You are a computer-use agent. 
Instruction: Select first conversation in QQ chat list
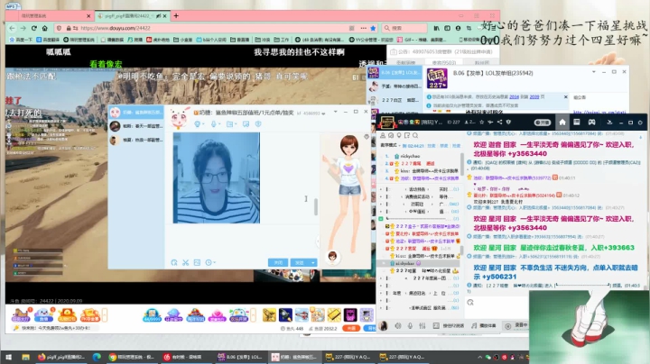point(136,112)
